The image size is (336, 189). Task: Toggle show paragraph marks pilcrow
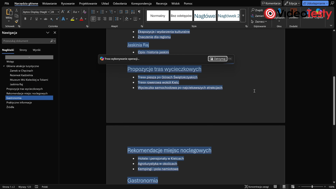click(139, 12)
